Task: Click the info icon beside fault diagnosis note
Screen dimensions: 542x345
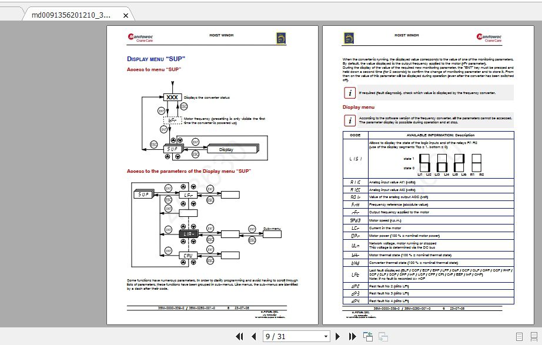Action: [350, 93]
